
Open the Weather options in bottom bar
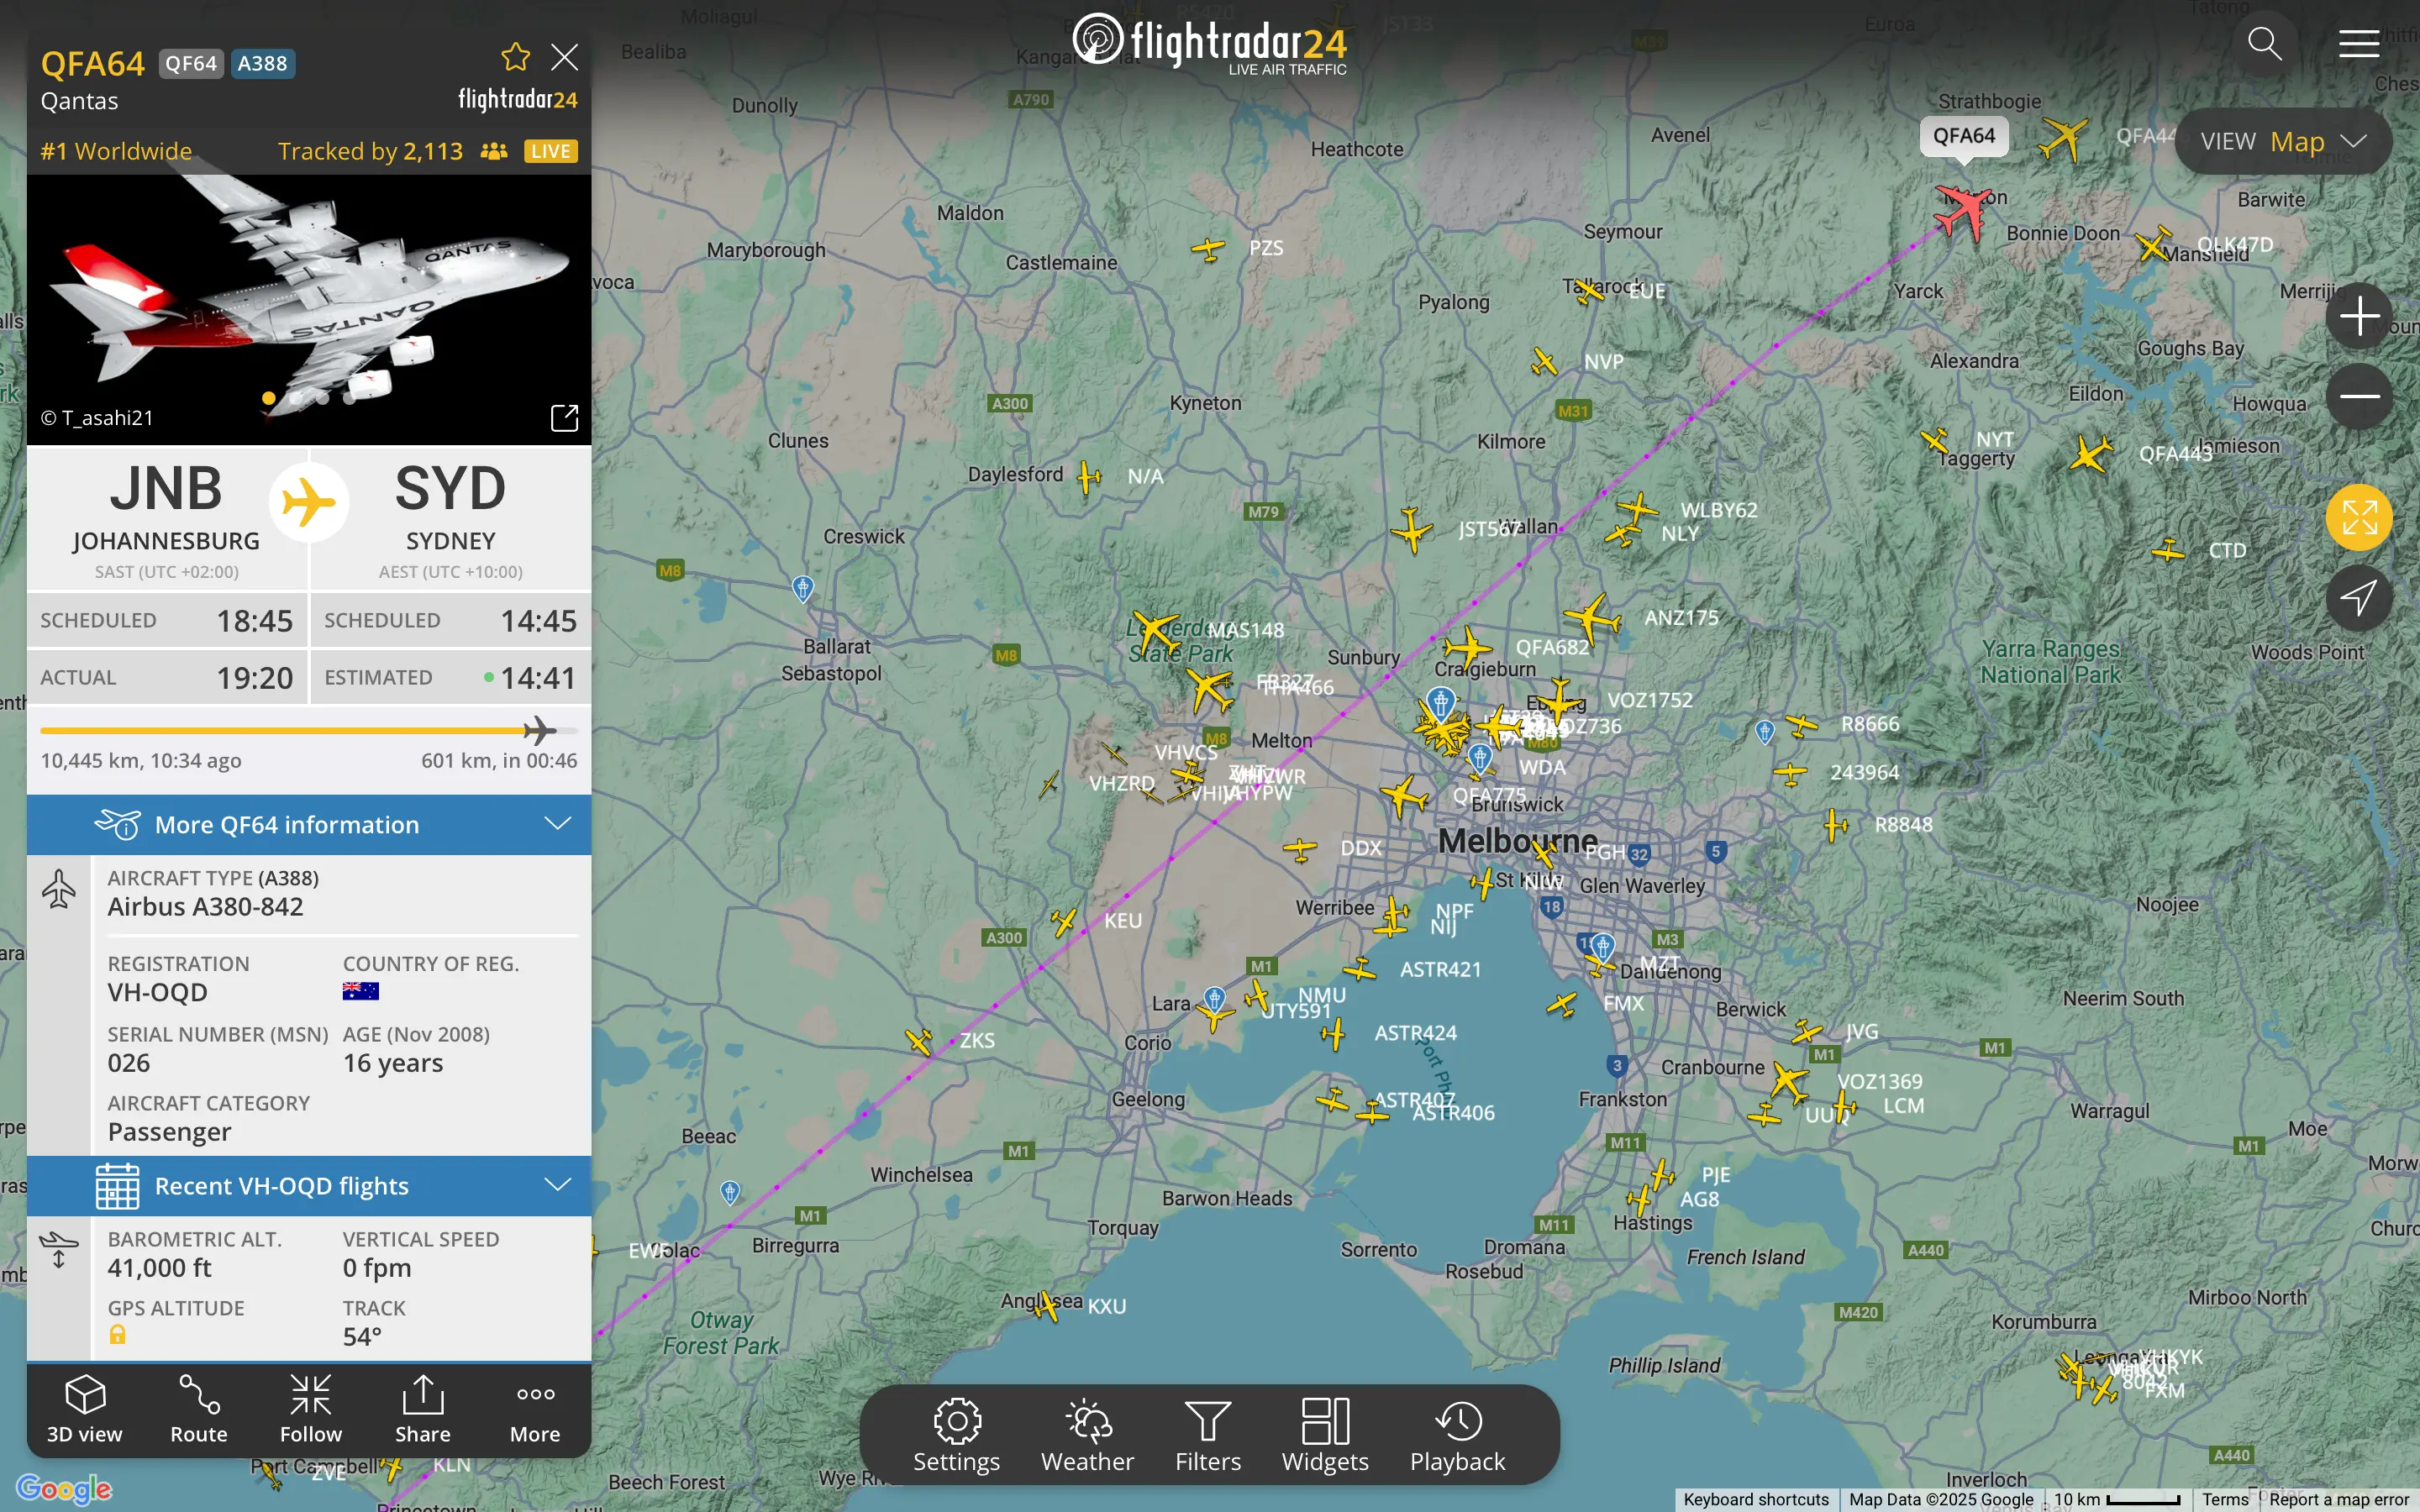[x=1087, y=1436]
